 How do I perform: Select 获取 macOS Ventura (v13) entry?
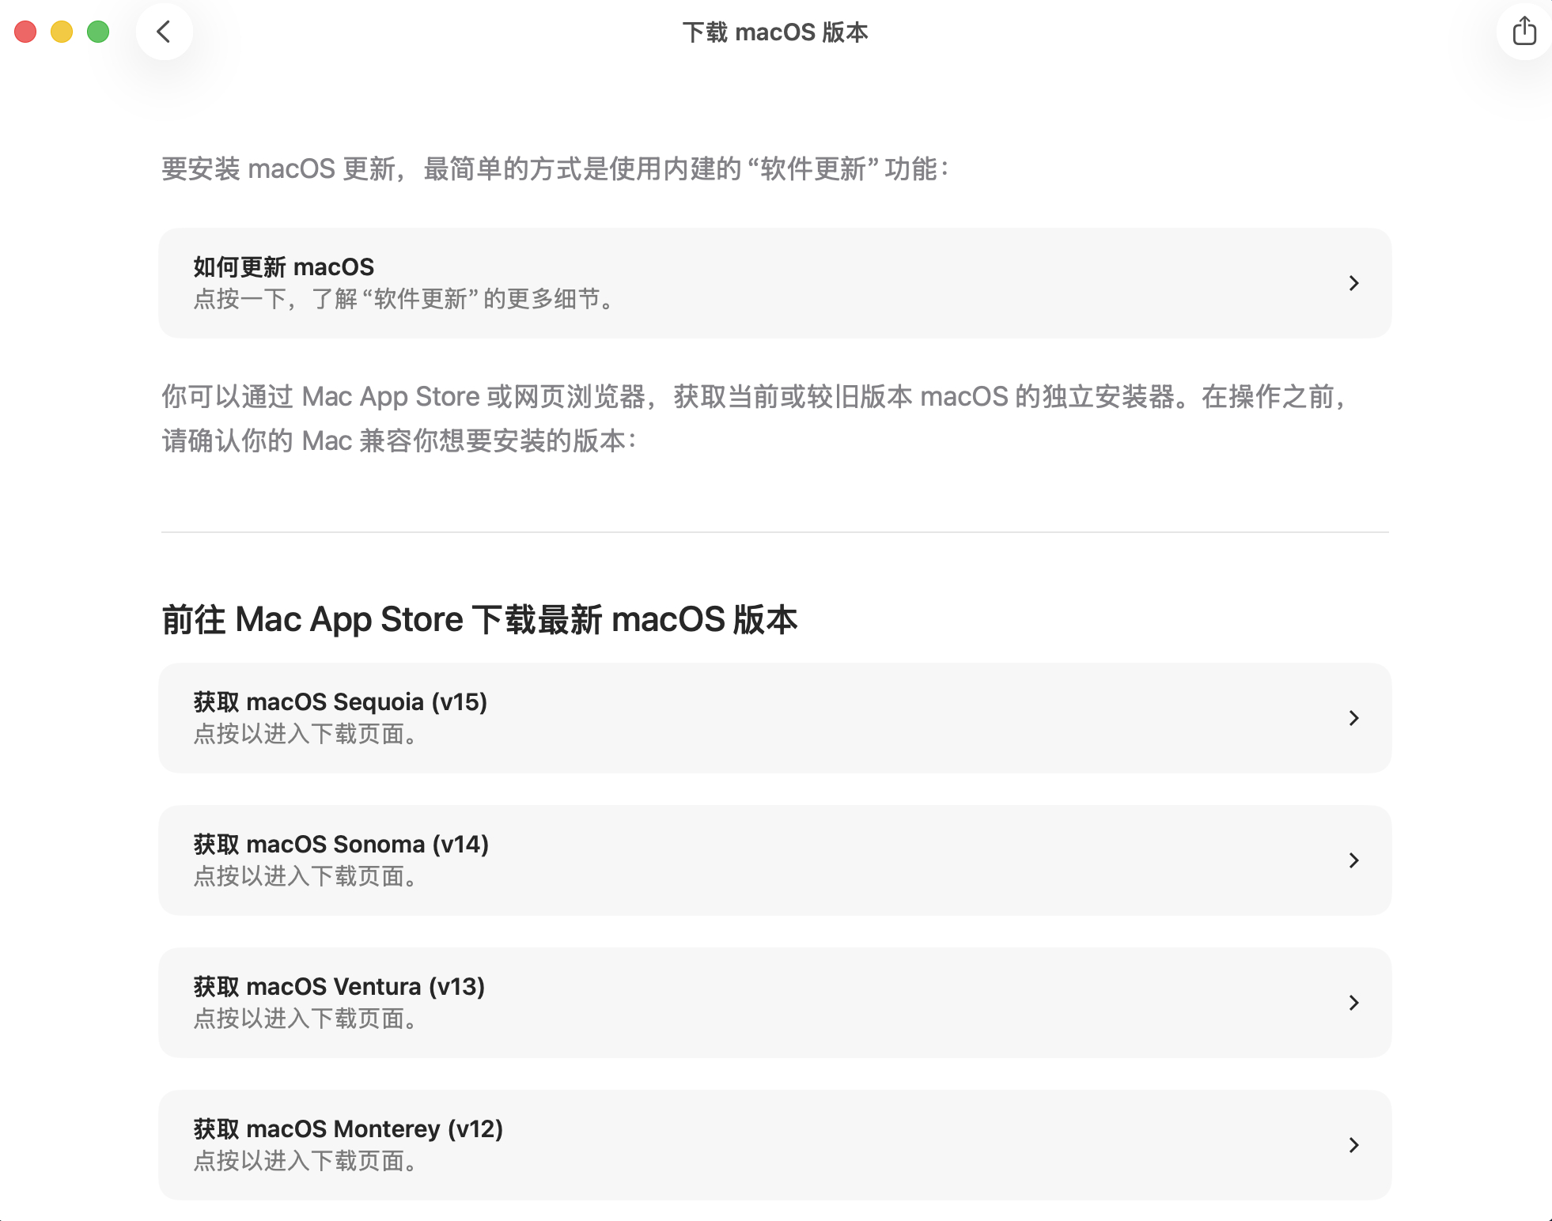[339, 987]
